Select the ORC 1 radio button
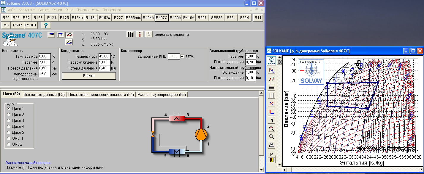 point(9,138)
